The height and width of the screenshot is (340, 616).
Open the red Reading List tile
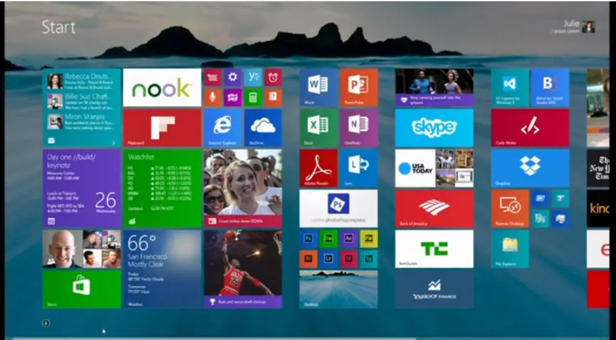(x=213, y=77)
